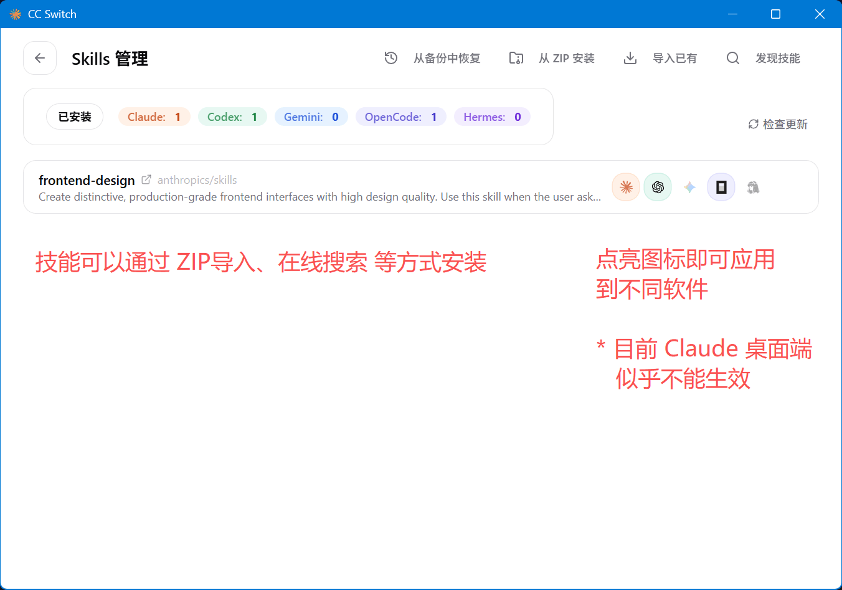Image resolution: width=842 pixels, height=590 pixels.
Task: Toggle Claude app for frontend-design
Action: 626,187
